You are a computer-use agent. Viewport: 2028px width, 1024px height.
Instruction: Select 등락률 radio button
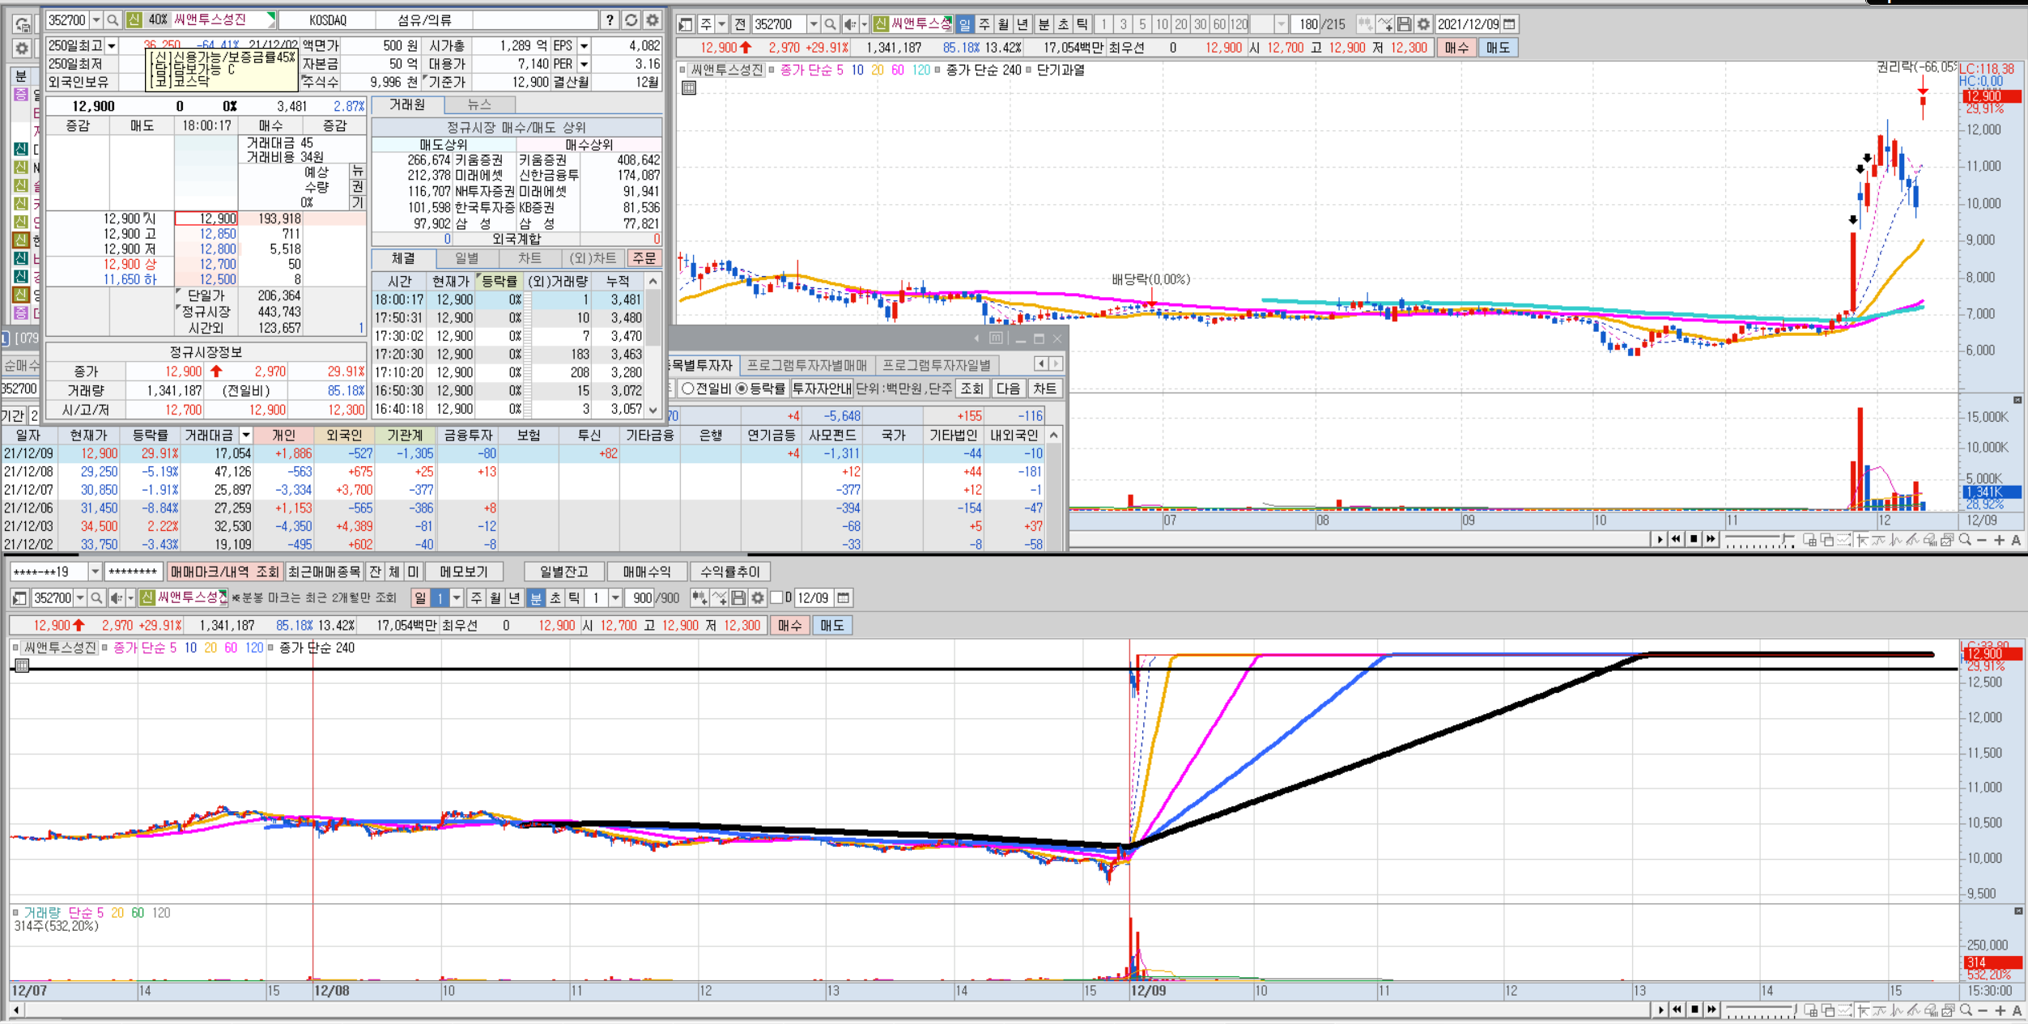742,389
